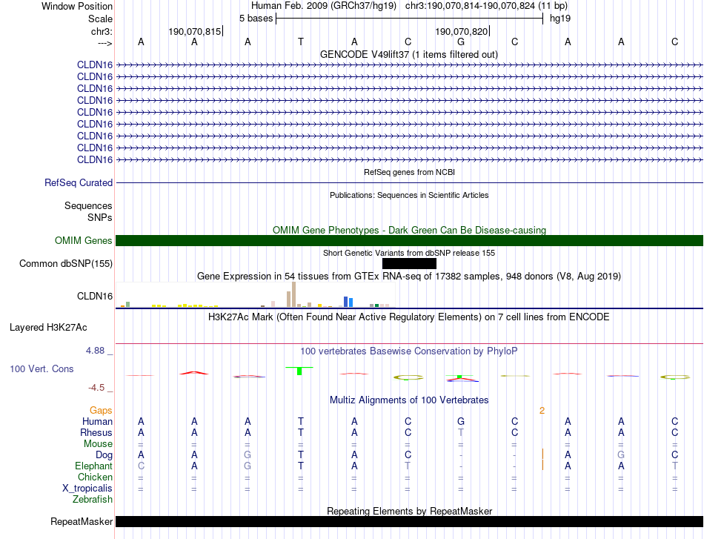Click 'Publications: Sequences in Scientific Articles' title

coord(409,195)
